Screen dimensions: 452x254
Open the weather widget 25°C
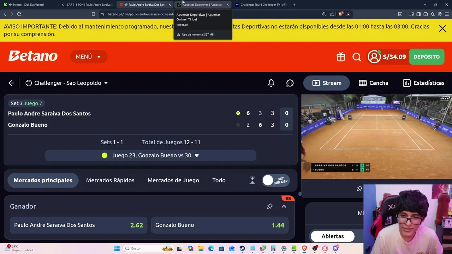point(19,248)
